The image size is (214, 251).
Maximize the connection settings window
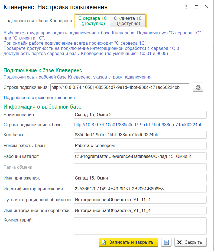click(197, 7)
